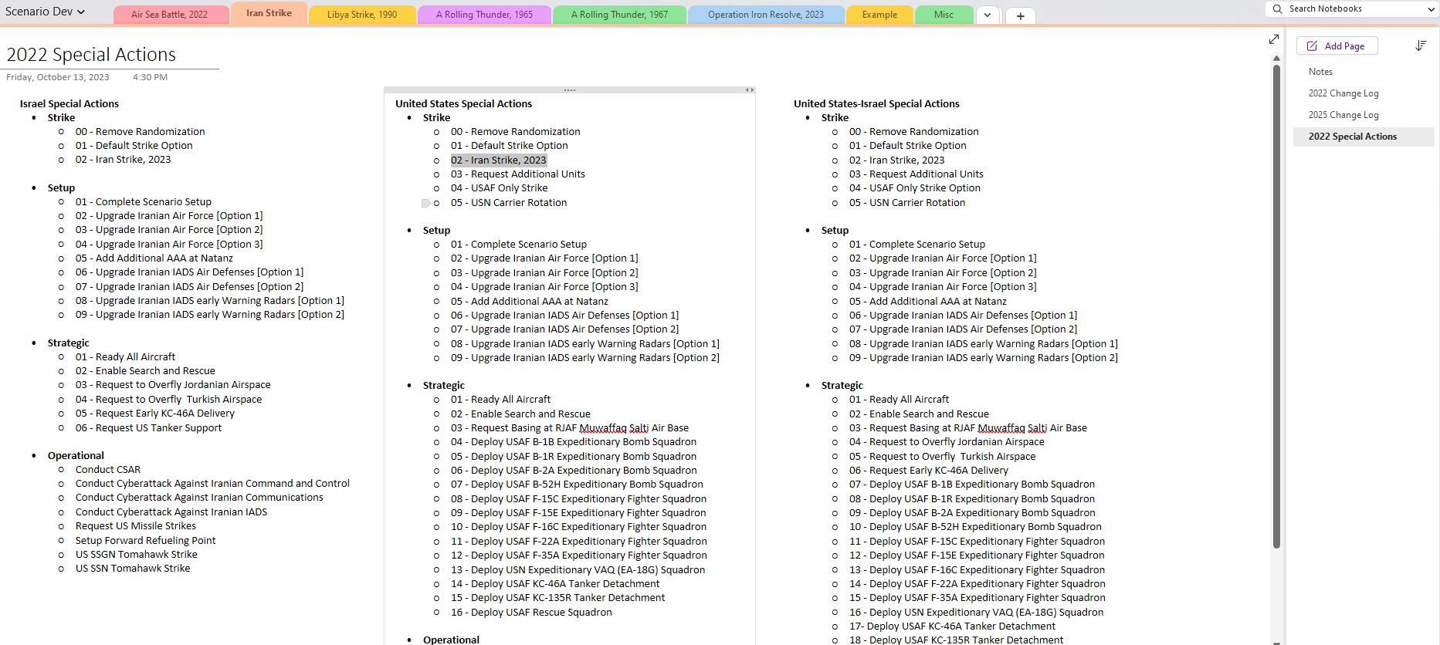Switch to Air Sea Battle, 2022 section tab
Screen dimensions: 1440x645
tap(170, 15)
